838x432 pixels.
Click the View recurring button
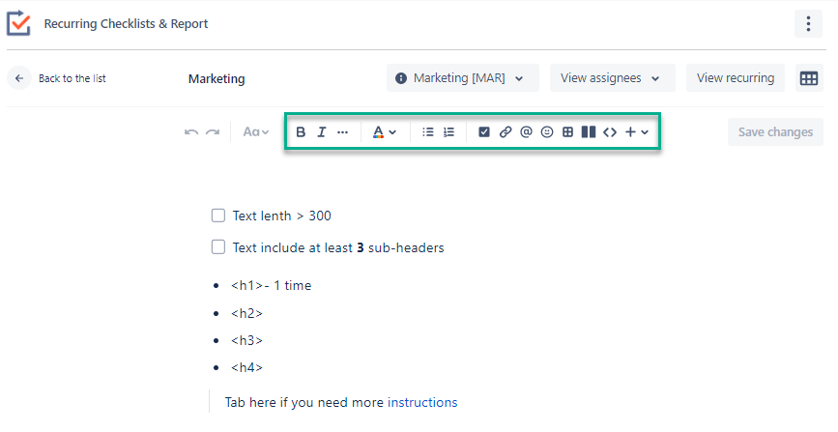click(x=735, y=78)
